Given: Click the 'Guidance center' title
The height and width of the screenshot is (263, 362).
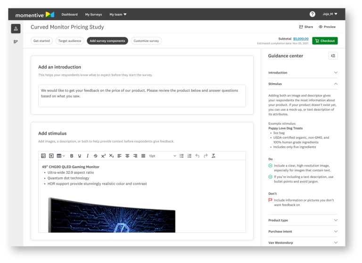Looking at the screenshot, I should coord(286,56).
